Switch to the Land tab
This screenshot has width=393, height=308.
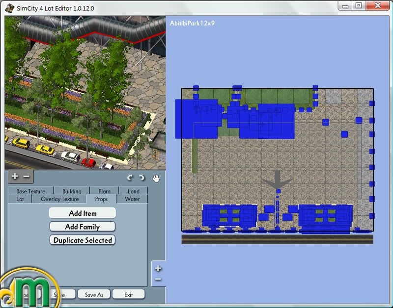coord(133,191)
